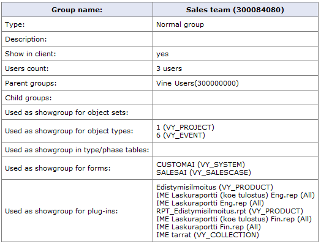
Task: Click the Group name header cell
Action: 77,10
